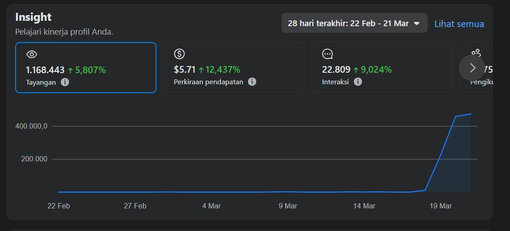This screenshot has width=510, height=231.
Task: Select the Interaksi metric card
Action: tap(382, 67)
